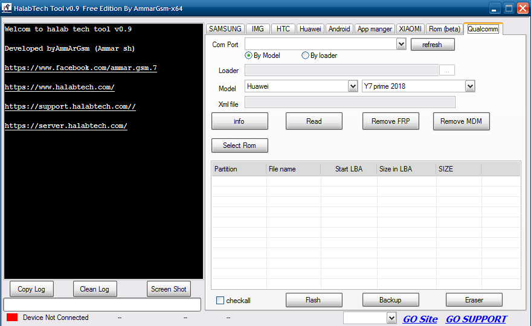531x326 pixels.
Task: Open the halabtech.com server link in log
Action: (66, 126)
